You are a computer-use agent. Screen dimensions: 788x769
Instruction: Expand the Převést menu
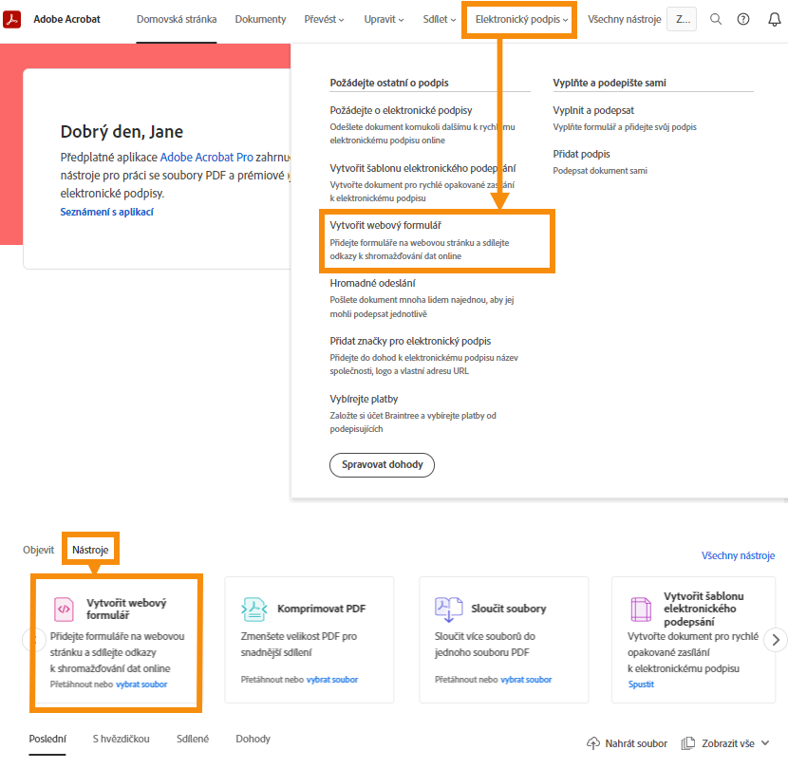click(x=324, y=19)
